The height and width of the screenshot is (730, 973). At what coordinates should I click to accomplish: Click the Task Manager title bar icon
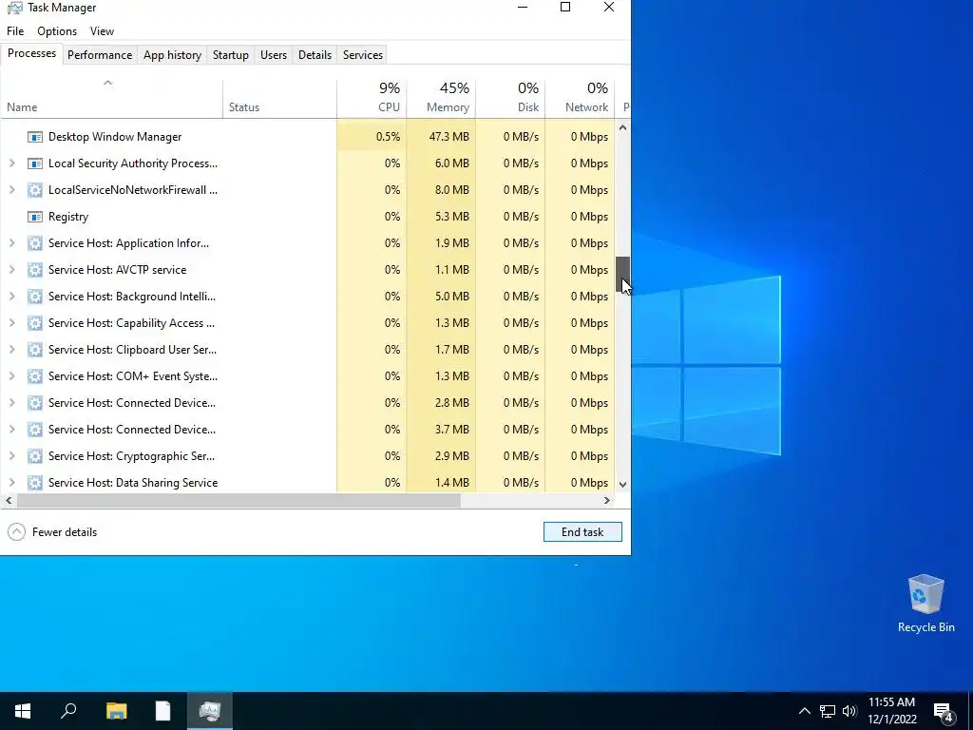point(15,8)
